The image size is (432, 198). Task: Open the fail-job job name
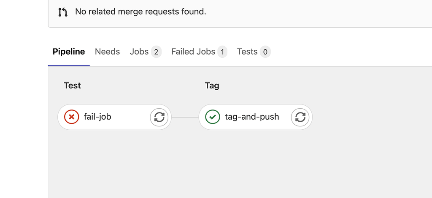(x=97, y=117)
